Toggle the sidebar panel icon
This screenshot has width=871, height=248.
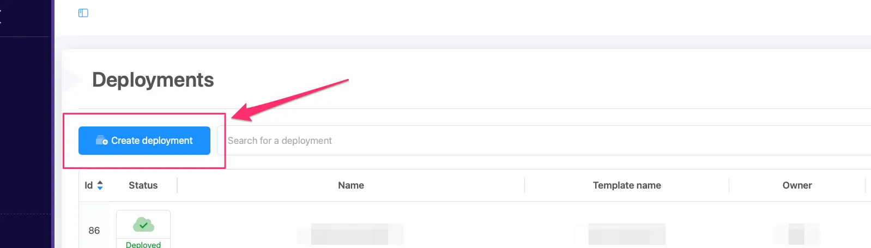tap(83, 13)
